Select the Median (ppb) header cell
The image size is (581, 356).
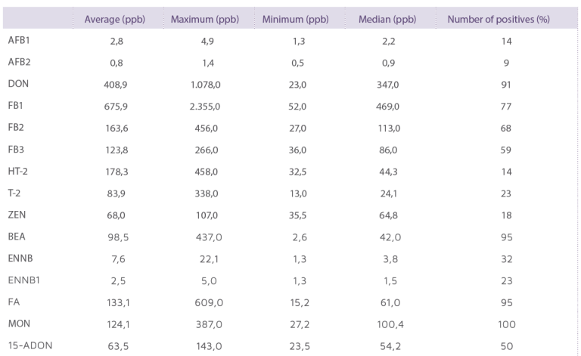point(387,19)
